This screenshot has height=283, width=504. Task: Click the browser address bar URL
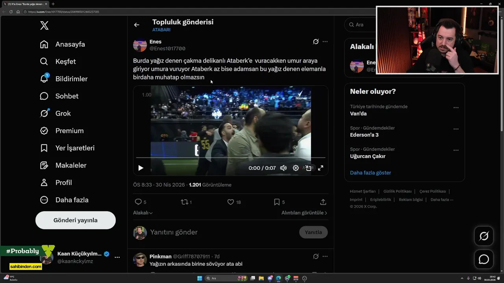tap(63, 12)
